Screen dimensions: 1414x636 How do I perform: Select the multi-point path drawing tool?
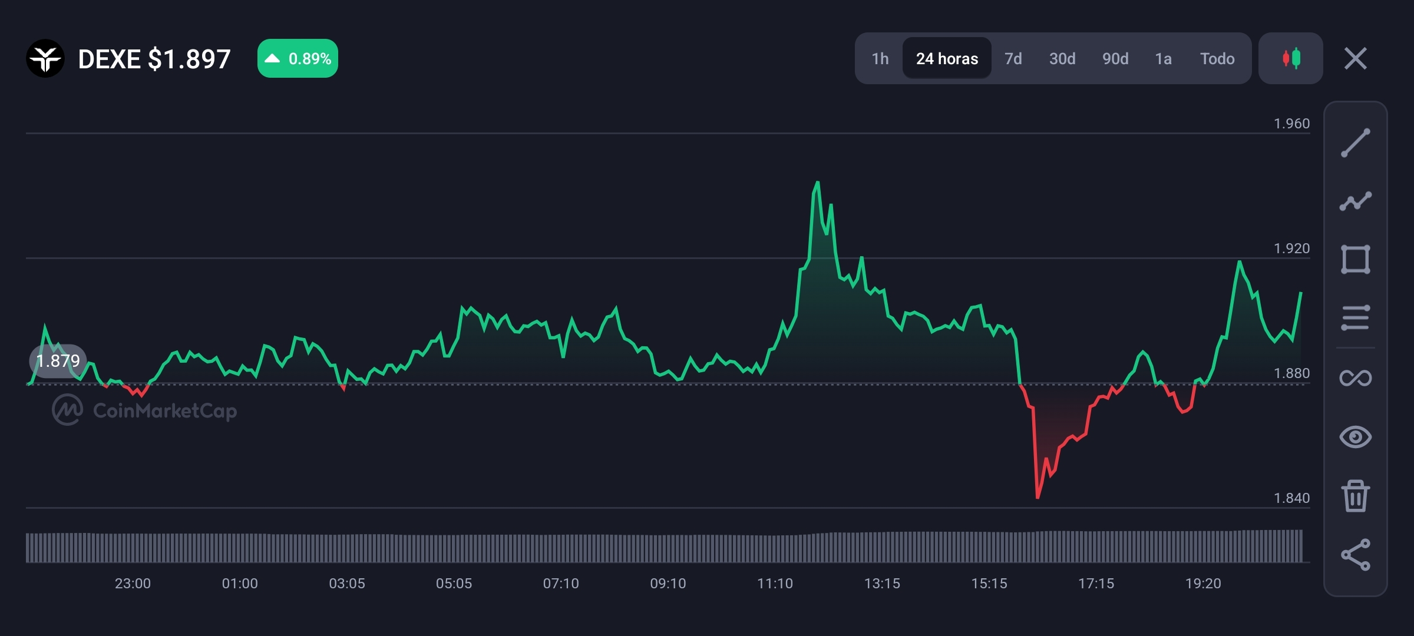tap(1355, 201)
